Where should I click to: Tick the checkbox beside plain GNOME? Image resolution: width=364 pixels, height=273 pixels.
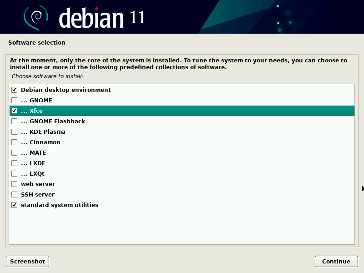click(15, 100)
